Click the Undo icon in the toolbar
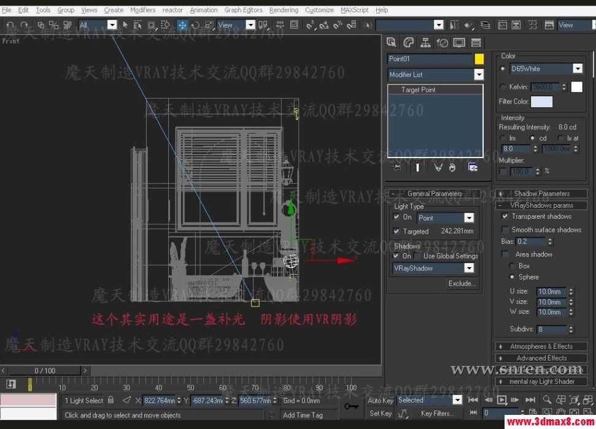The image size is (596, 429). tap(10, 25)
